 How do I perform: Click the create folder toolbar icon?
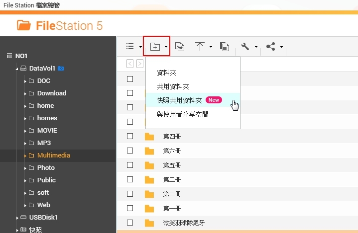[155, 47]
